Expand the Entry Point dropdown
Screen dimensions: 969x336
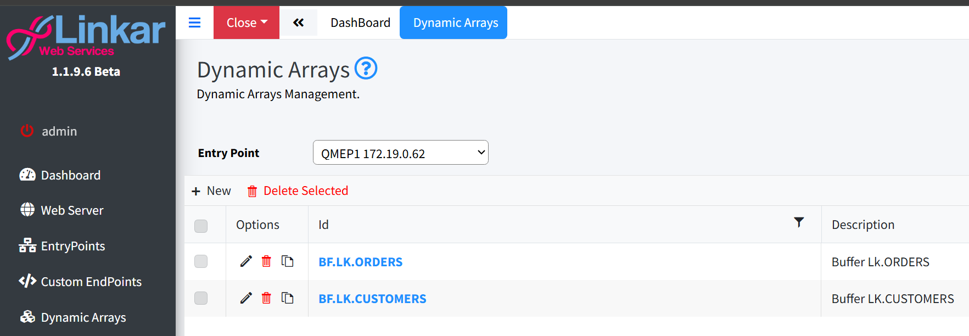pos(400,153)
